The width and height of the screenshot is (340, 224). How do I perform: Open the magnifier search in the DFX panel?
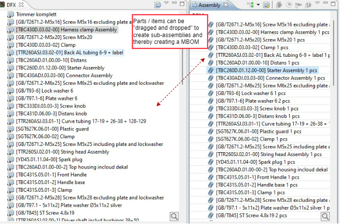tap(174, 216)
